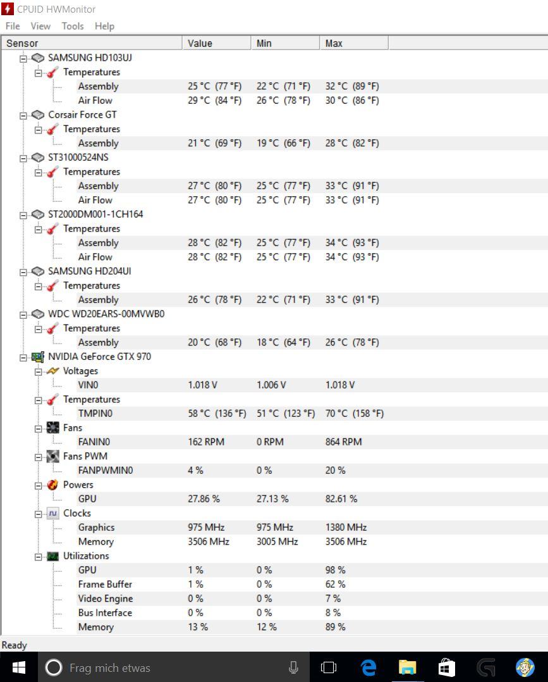548x682 pixels.
Task: Click the Fans PWM icon
Action: tap(53, 456)
